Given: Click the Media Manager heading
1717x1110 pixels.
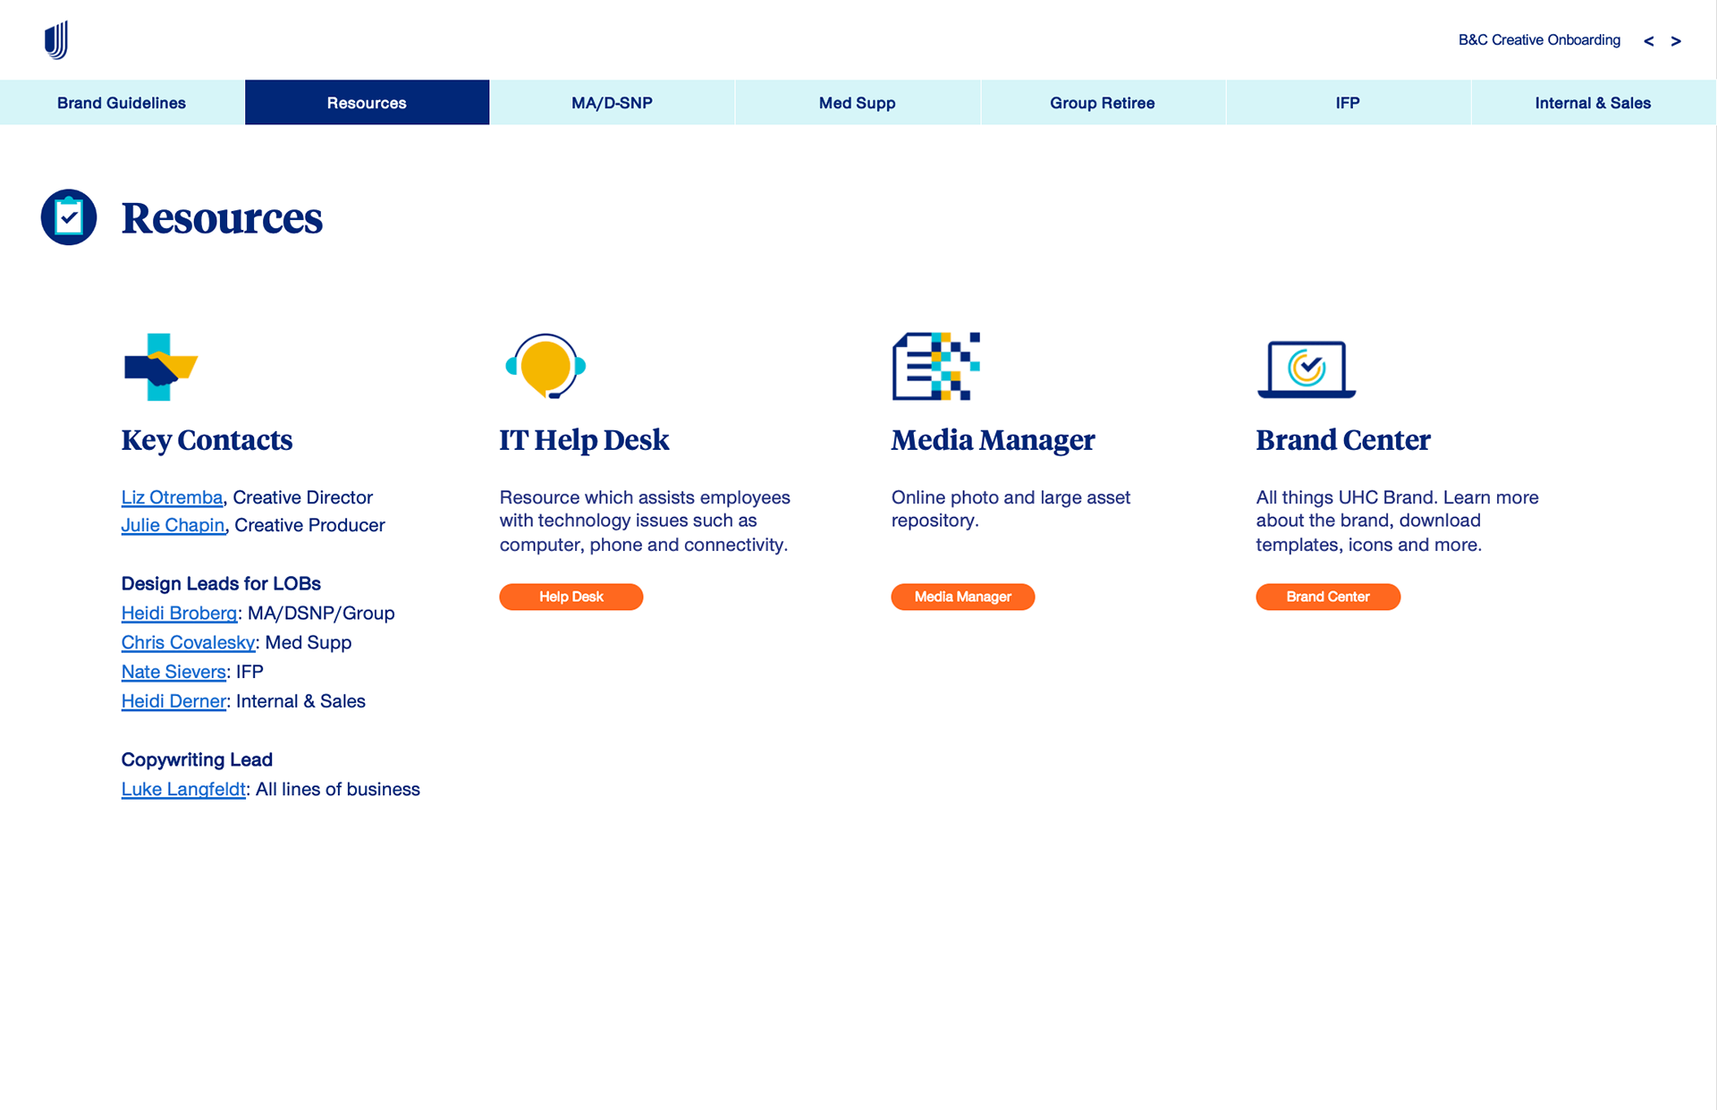Looking at the screenshot, I should tap(993, 440).
